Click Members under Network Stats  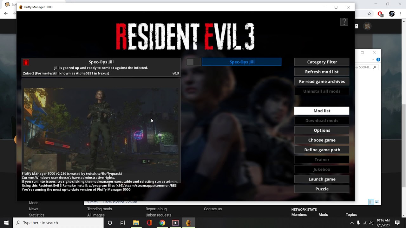(299, 215)
